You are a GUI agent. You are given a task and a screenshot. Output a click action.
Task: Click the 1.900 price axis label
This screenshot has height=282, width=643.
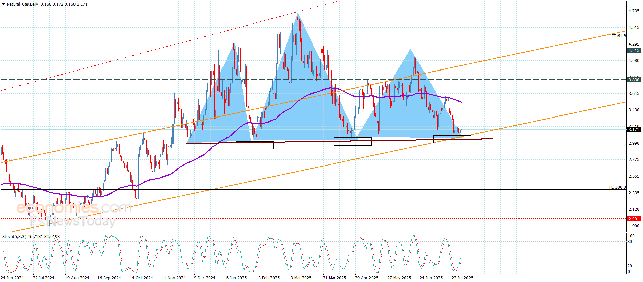pyautogui.click(x=634, y=226)
